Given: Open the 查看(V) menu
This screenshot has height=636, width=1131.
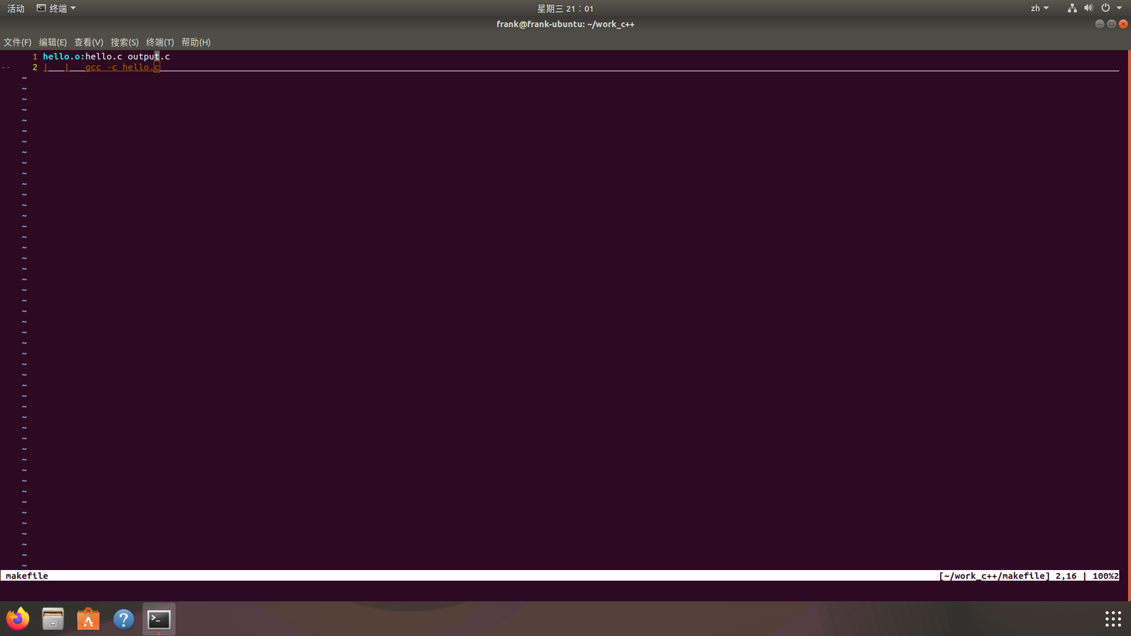Looking at the screenshot, I should [88, 42].
